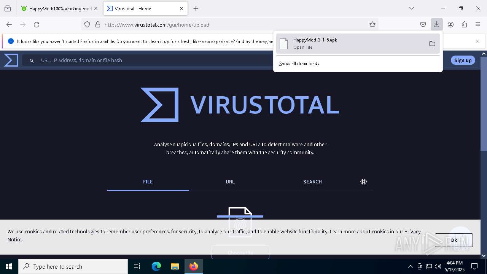Click the VirusTotal sigma logo in header

tap(11, 60)
